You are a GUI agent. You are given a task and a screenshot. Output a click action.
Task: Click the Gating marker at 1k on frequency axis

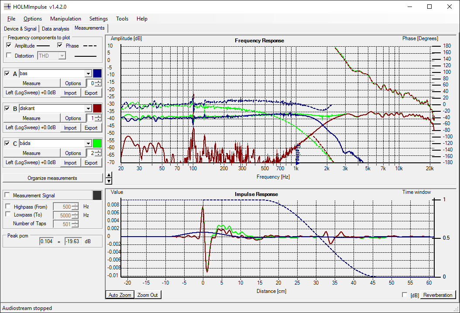[298, 154]
